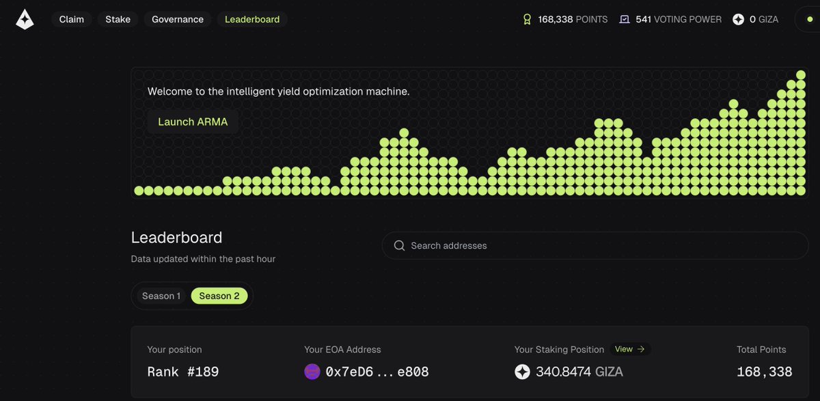Image resolution: width=820 pixels, height=401 pixels.
Task: Click a green dot in the activity chart
Action: (403, 132)
